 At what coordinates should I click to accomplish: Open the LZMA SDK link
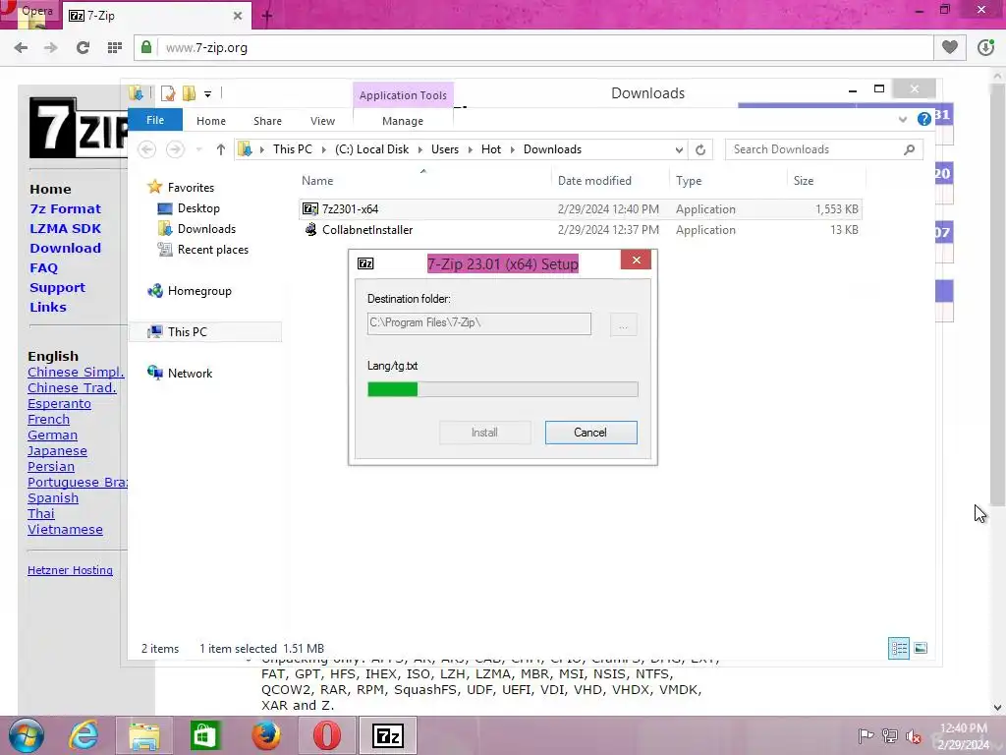click(x=66, y=228)
